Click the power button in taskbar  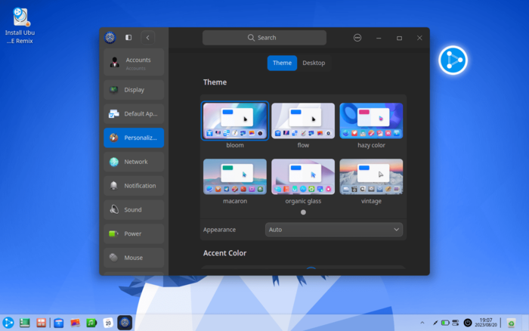(468, 323)
